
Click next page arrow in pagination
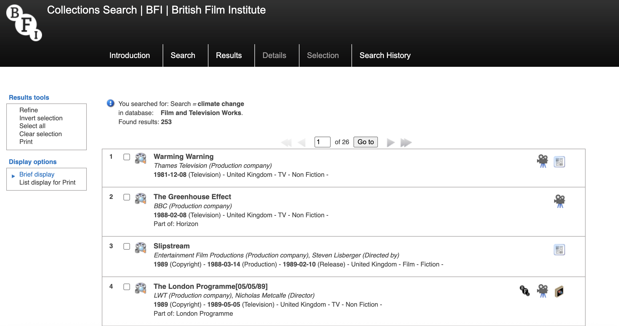(x=390, y=142)
